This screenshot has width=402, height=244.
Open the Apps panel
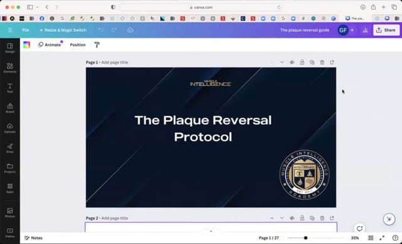pyautogui.click(x=10, y=188)
